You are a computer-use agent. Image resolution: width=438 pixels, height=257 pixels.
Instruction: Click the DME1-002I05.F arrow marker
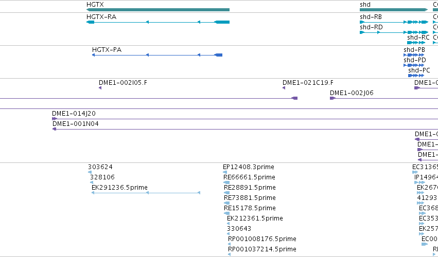[x=100, y=88]
